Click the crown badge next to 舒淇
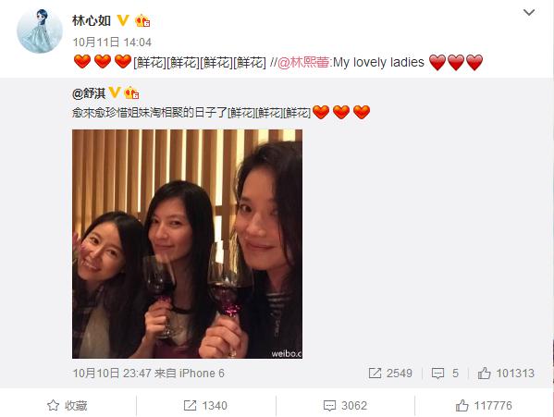Viewport: 554px width, 417px height. pyautogui.click(x=131, y=92)
